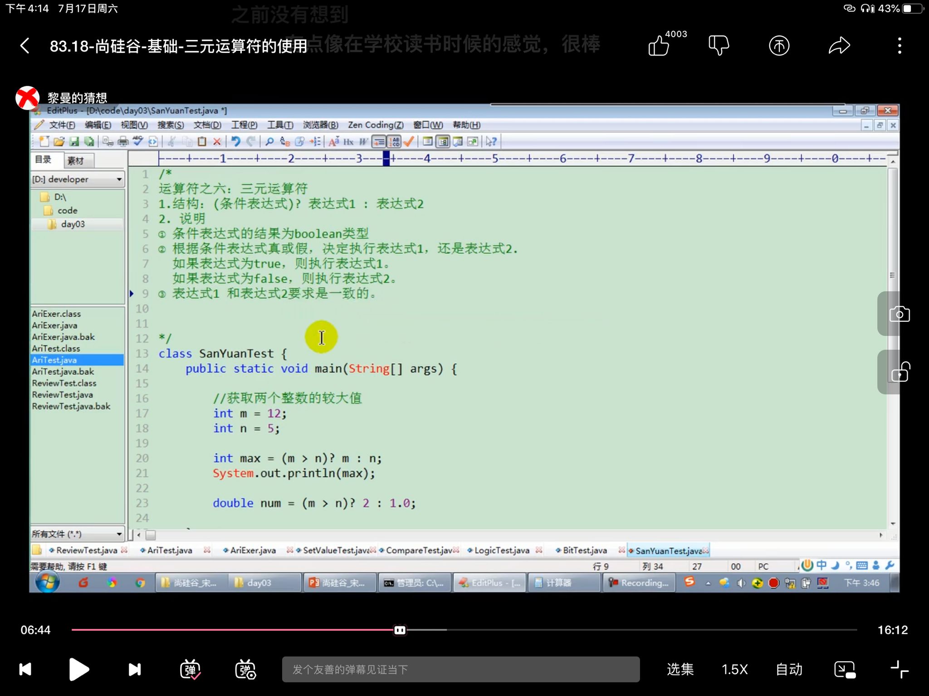Play the video

coord(79,669)
